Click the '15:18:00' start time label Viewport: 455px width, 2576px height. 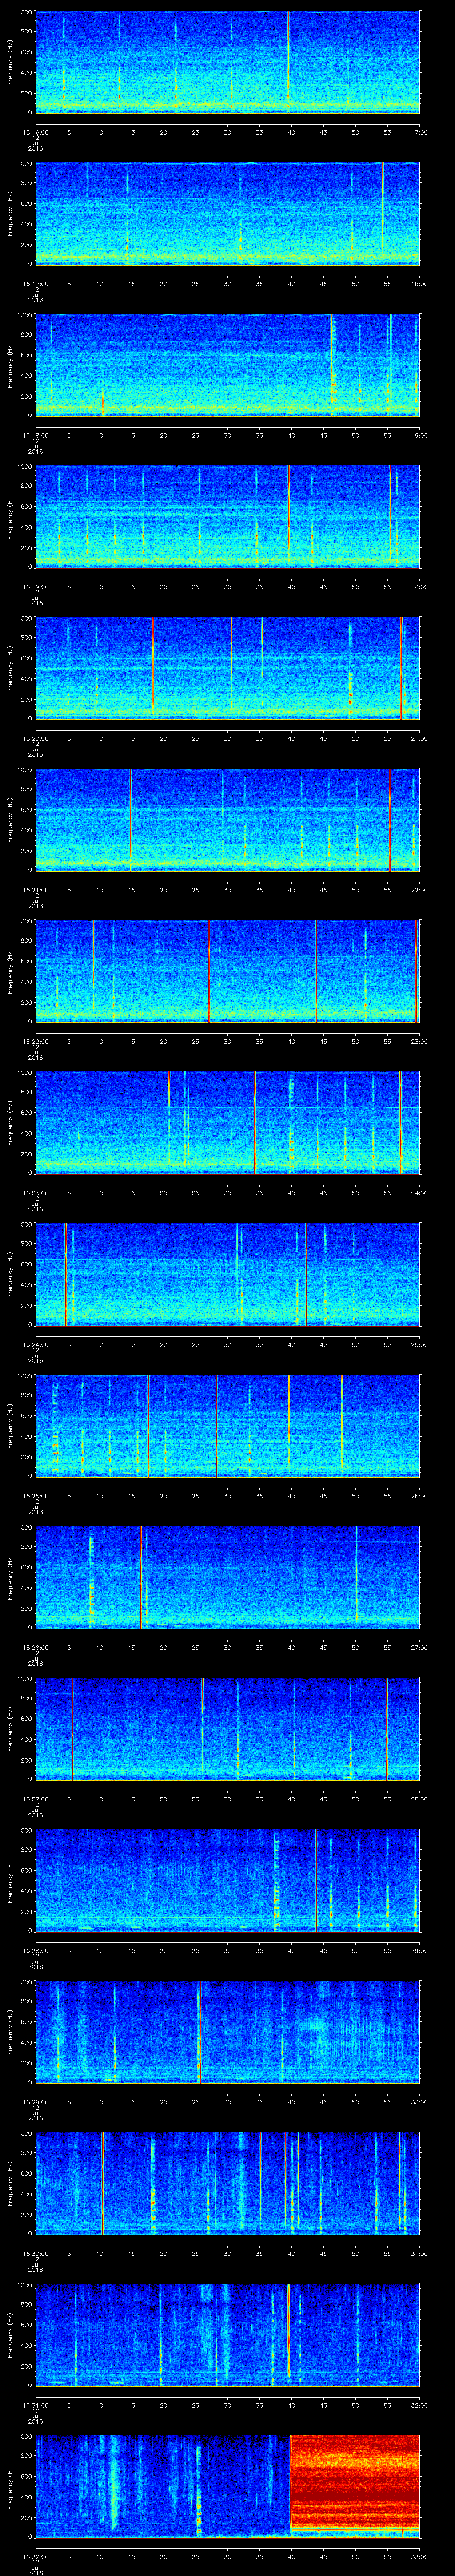[35, 436]
